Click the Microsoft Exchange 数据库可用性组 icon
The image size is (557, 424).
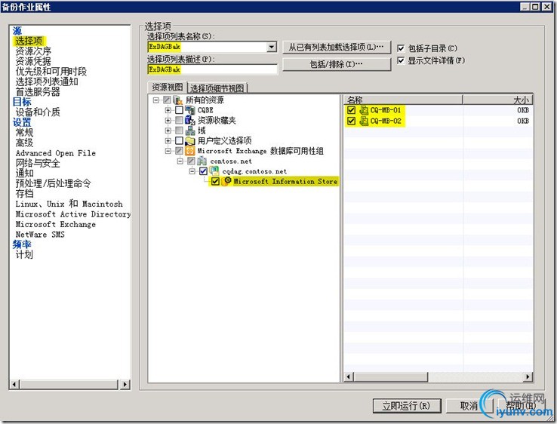coord(190,151)
